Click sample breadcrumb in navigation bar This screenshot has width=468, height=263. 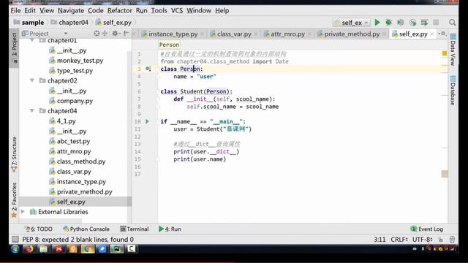(x=29, y=23)
